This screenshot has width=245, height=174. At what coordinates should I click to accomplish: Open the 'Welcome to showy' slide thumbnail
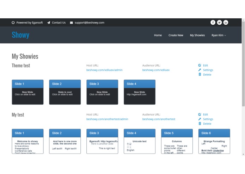click(27, 141)
